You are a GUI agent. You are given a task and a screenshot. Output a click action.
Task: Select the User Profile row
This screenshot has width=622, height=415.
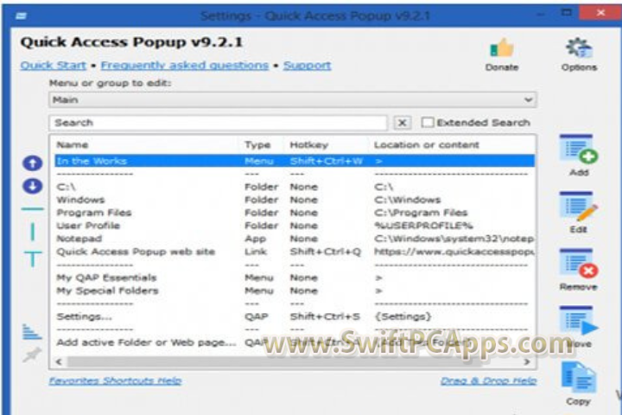tap(295, 226)
